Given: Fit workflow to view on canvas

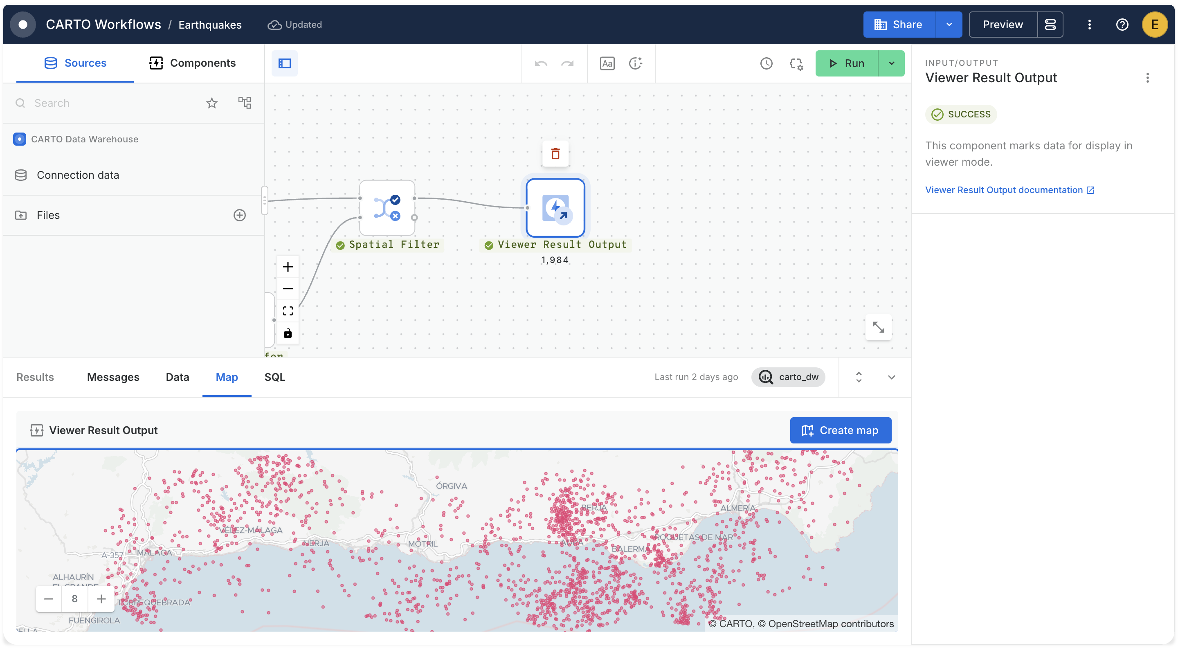Looking at the screenshot, I should tap(288, 311).
